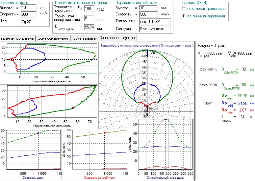
Task: Click the polar diagram title text
Action: pos(147,46)
